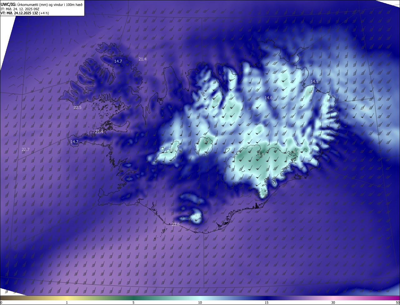Click the 5.5 value label on the map
This screenshot has width=400, height=305.
(261, 154)
